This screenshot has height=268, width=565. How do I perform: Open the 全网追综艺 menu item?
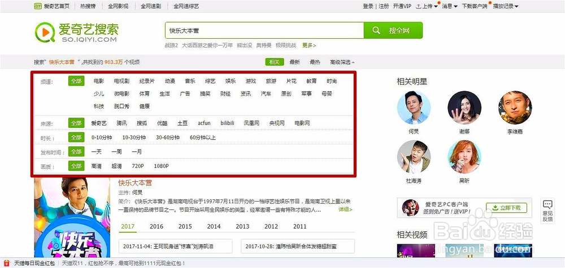click(x=186, y=6)
